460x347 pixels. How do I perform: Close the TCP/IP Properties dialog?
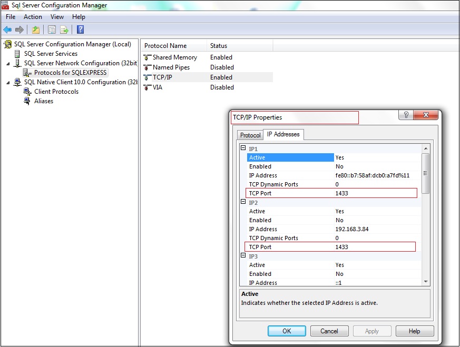(426, 115)
